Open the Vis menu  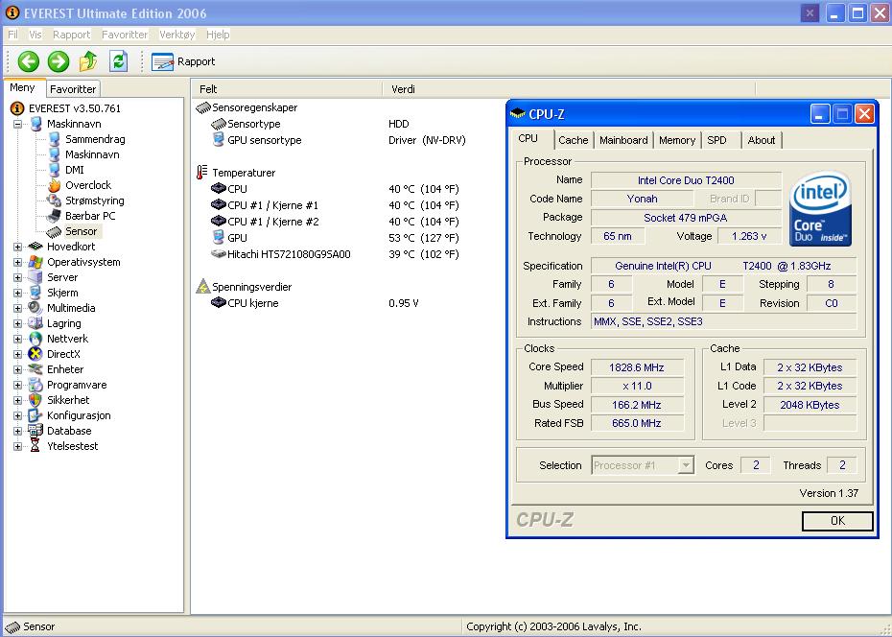point(35,35)
